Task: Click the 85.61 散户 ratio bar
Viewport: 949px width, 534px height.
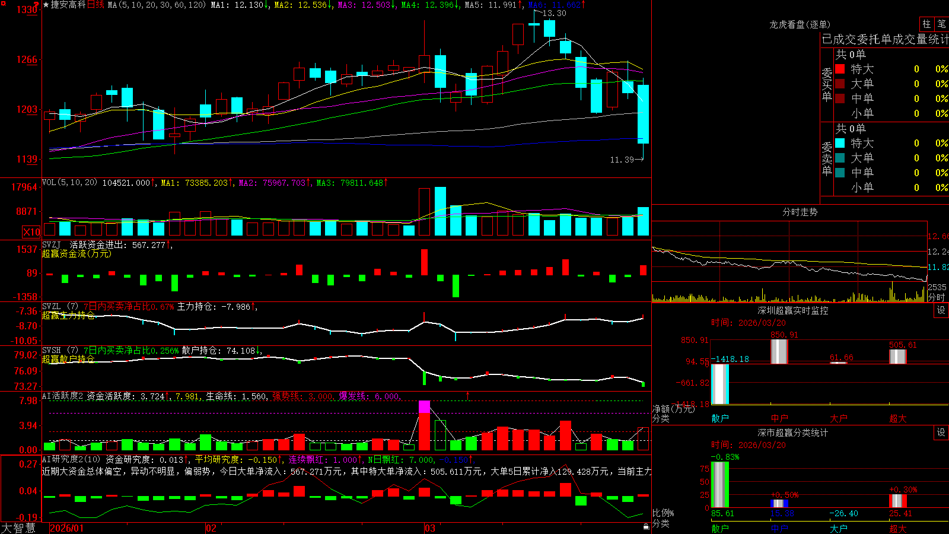Action: click(720, 485)
